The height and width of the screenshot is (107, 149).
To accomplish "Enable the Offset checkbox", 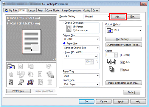I will click(121, 70).
